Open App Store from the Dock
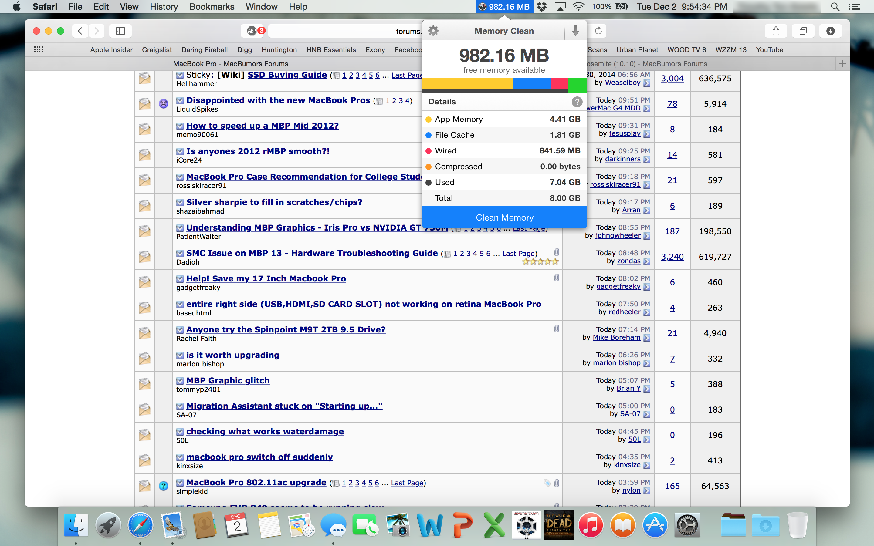This screenshot has width=874, height=546. [655, 525]
